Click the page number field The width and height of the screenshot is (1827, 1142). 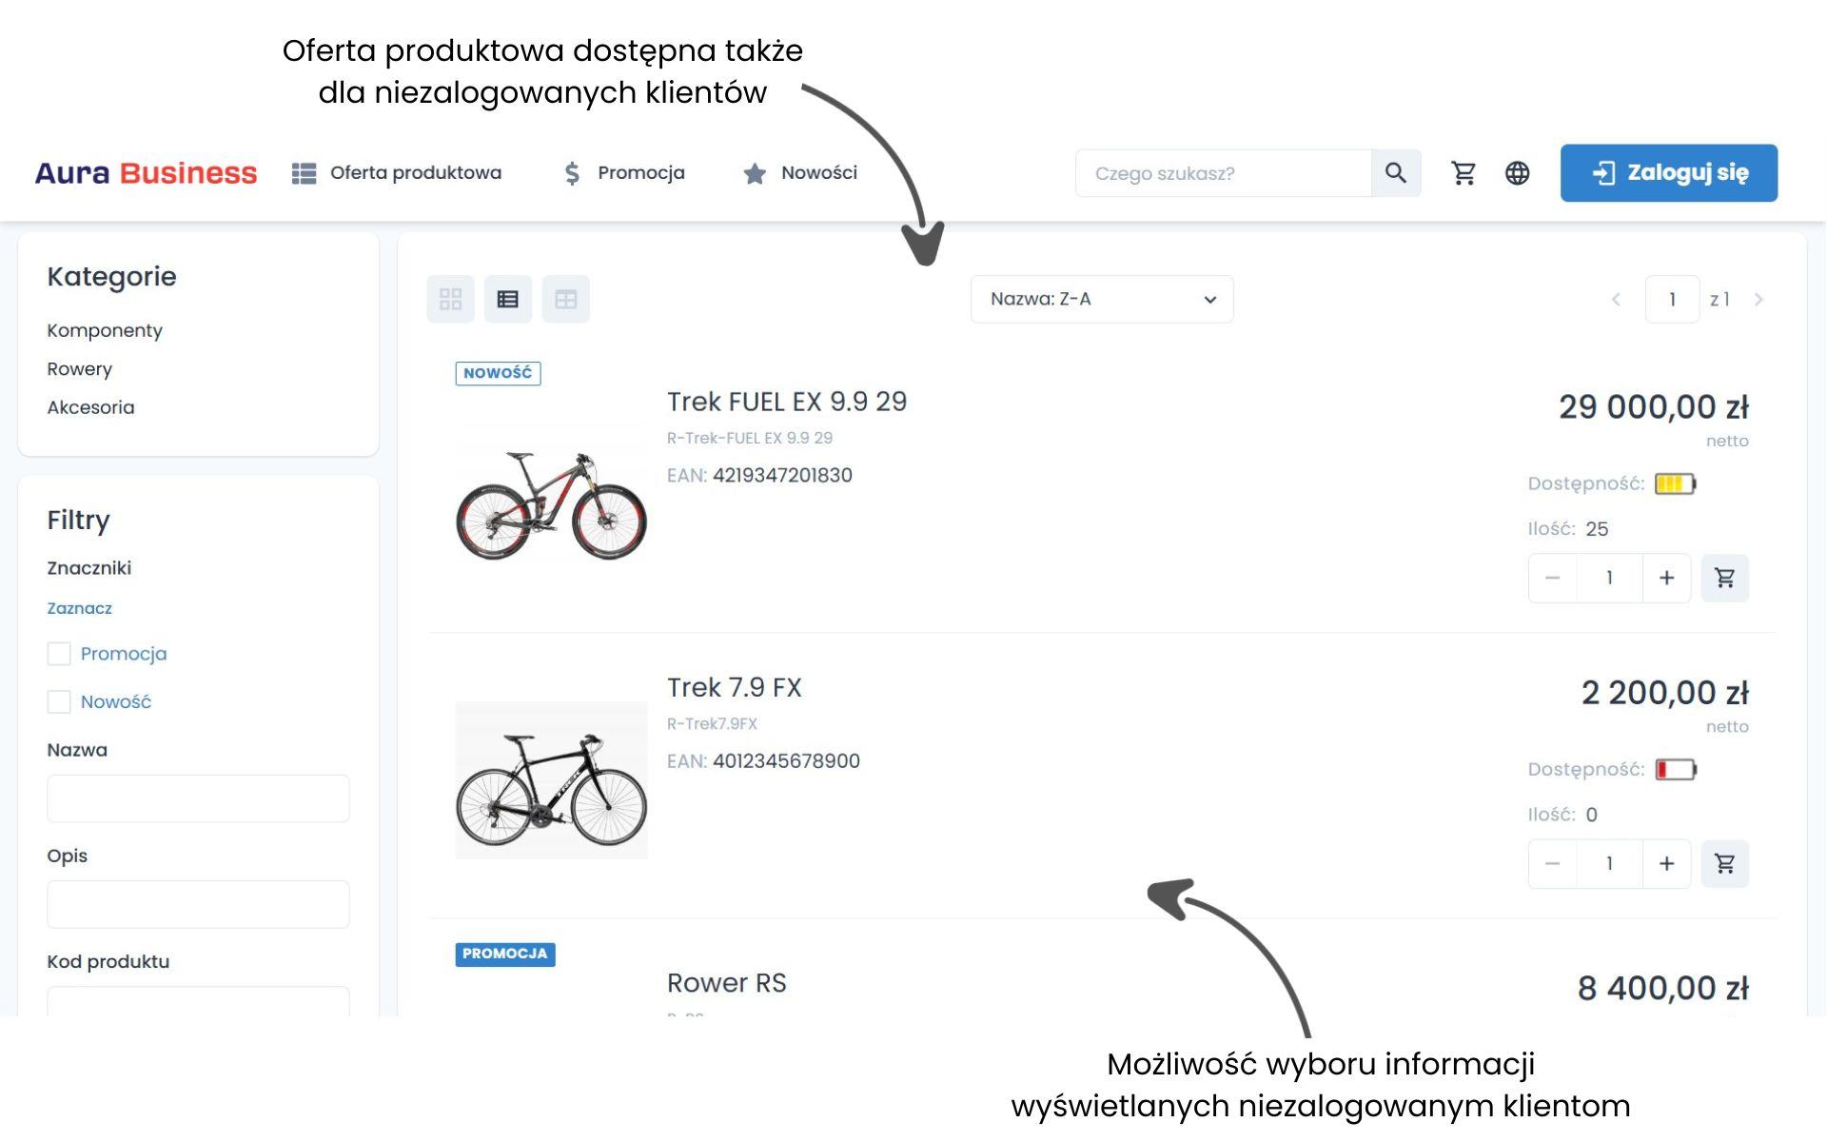[x=1673, y=300]
